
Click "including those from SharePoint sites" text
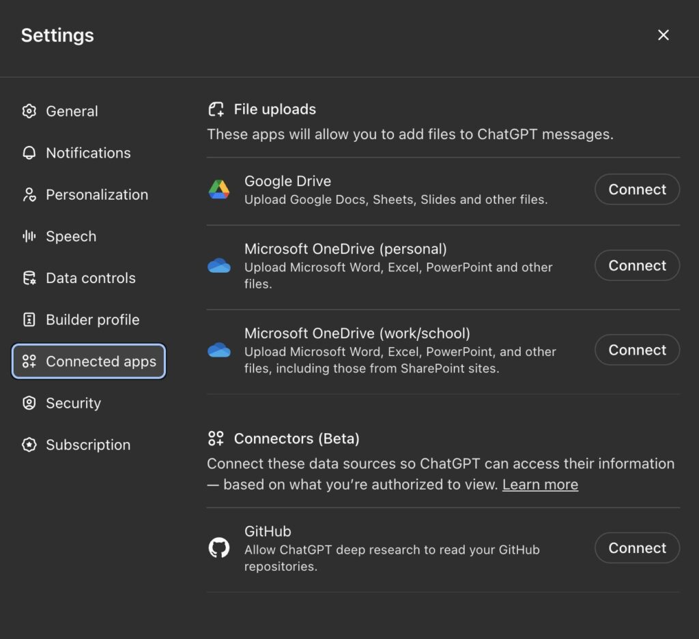tap(387, 369)
